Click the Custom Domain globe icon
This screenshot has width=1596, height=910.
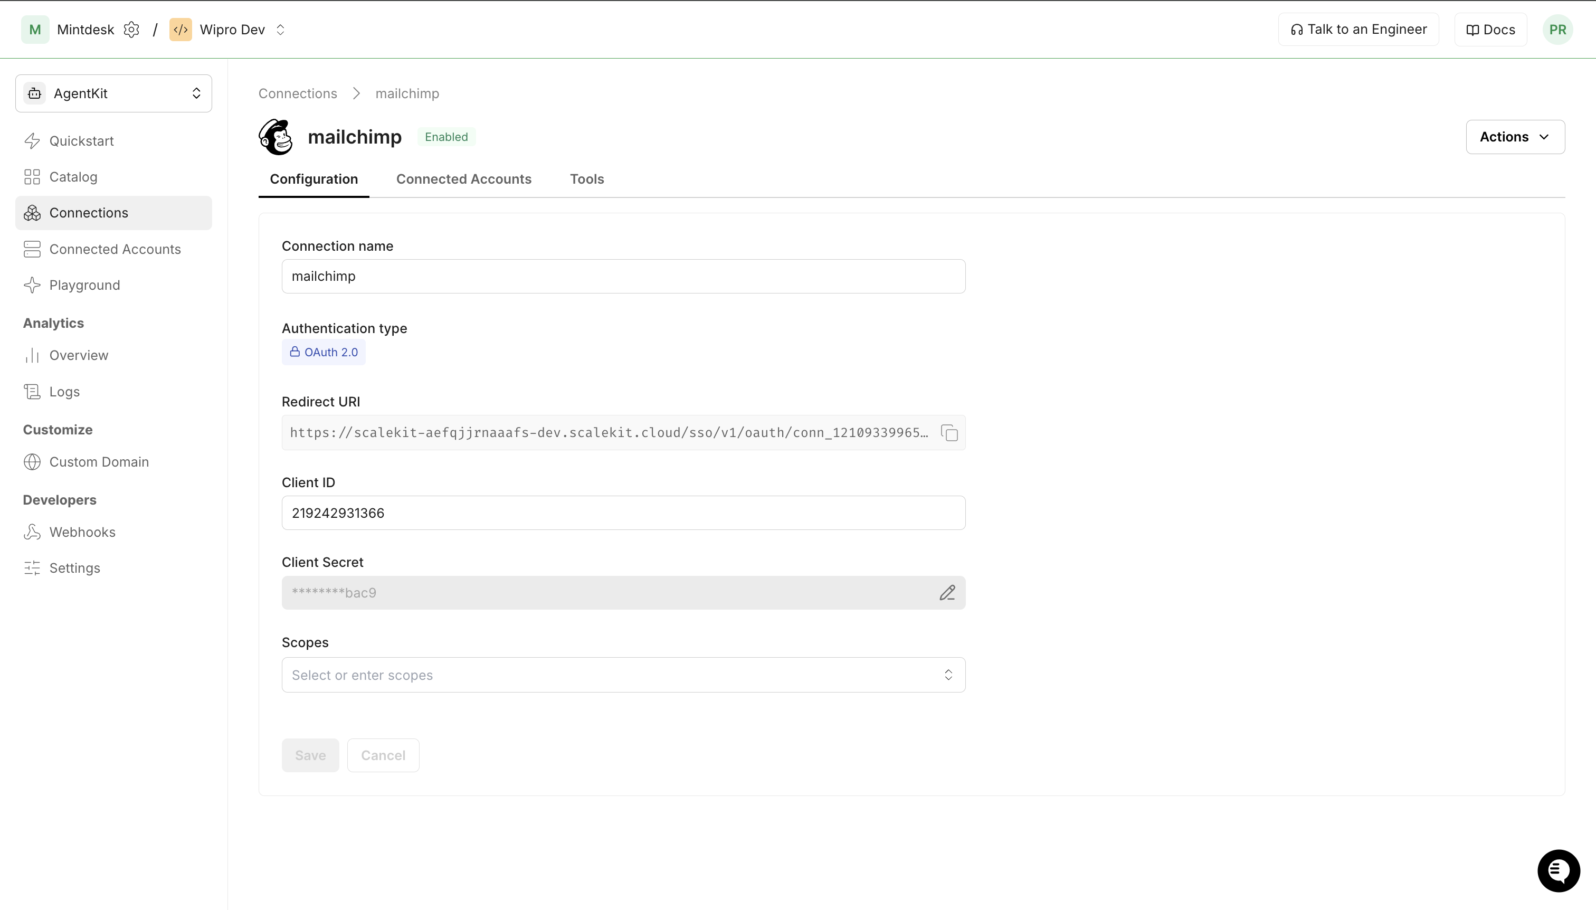point(33,462)
